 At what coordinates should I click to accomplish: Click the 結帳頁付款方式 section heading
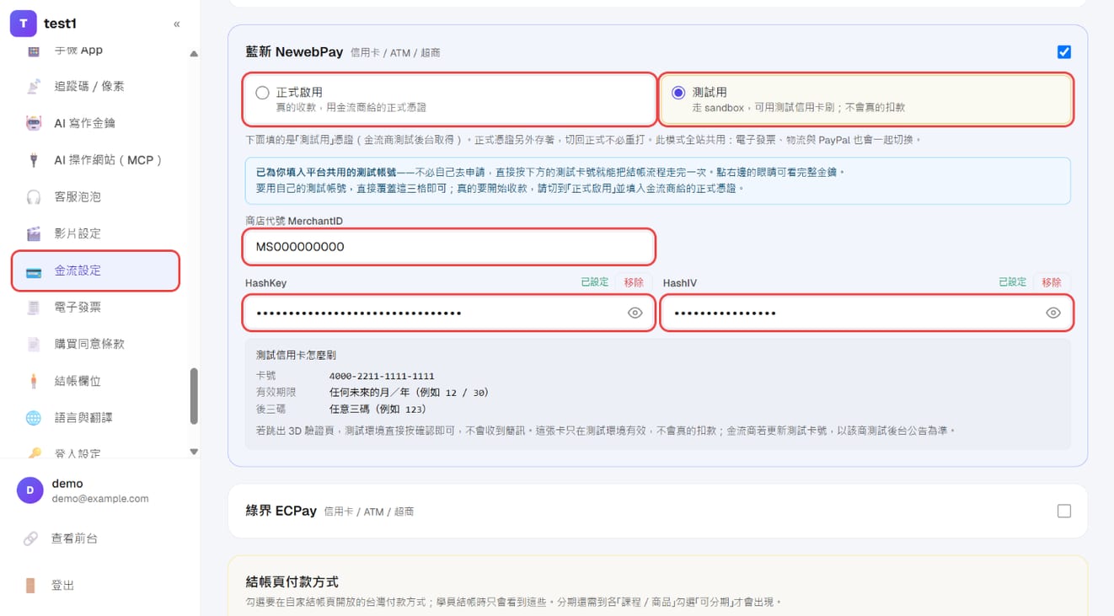292,581
